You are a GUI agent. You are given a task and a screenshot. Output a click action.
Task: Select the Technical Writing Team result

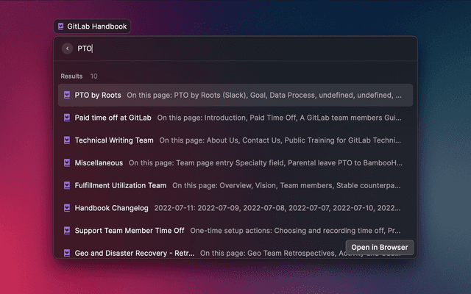114,140
